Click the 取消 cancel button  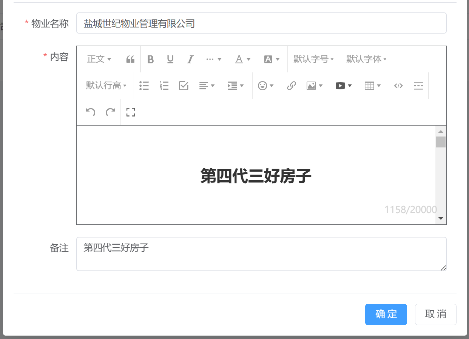(x=435, y=314)
